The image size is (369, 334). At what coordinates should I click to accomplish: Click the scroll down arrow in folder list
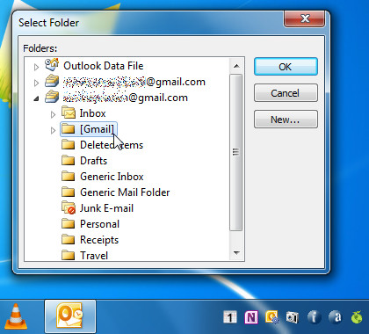[x=236, y=252]
